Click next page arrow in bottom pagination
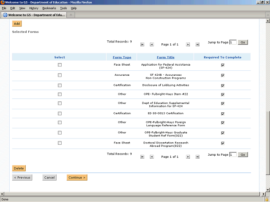The width and height of the screenshot is (270, 202). [x=188, y=157]
